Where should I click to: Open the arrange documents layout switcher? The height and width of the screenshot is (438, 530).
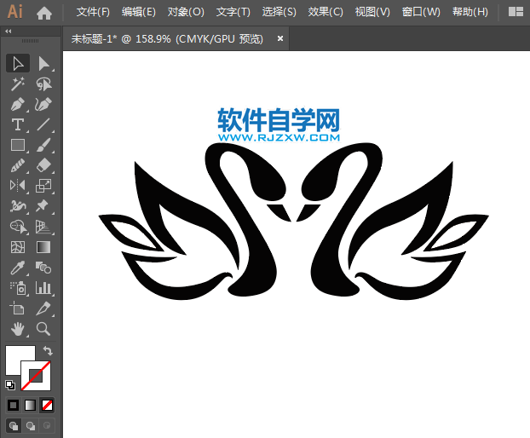tap(516, 12)
